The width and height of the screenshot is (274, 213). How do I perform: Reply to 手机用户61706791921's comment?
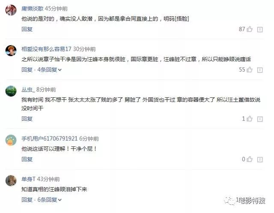pyautogui.click(x=27, y=159)
